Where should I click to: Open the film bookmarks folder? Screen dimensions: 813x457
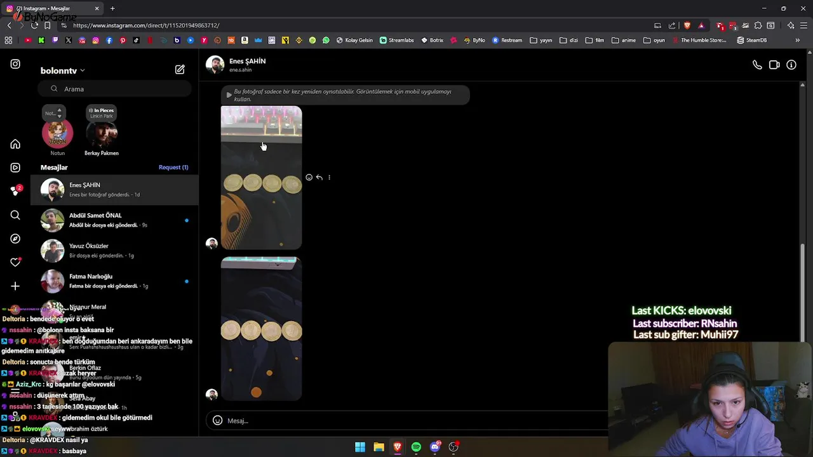point(595,40)
